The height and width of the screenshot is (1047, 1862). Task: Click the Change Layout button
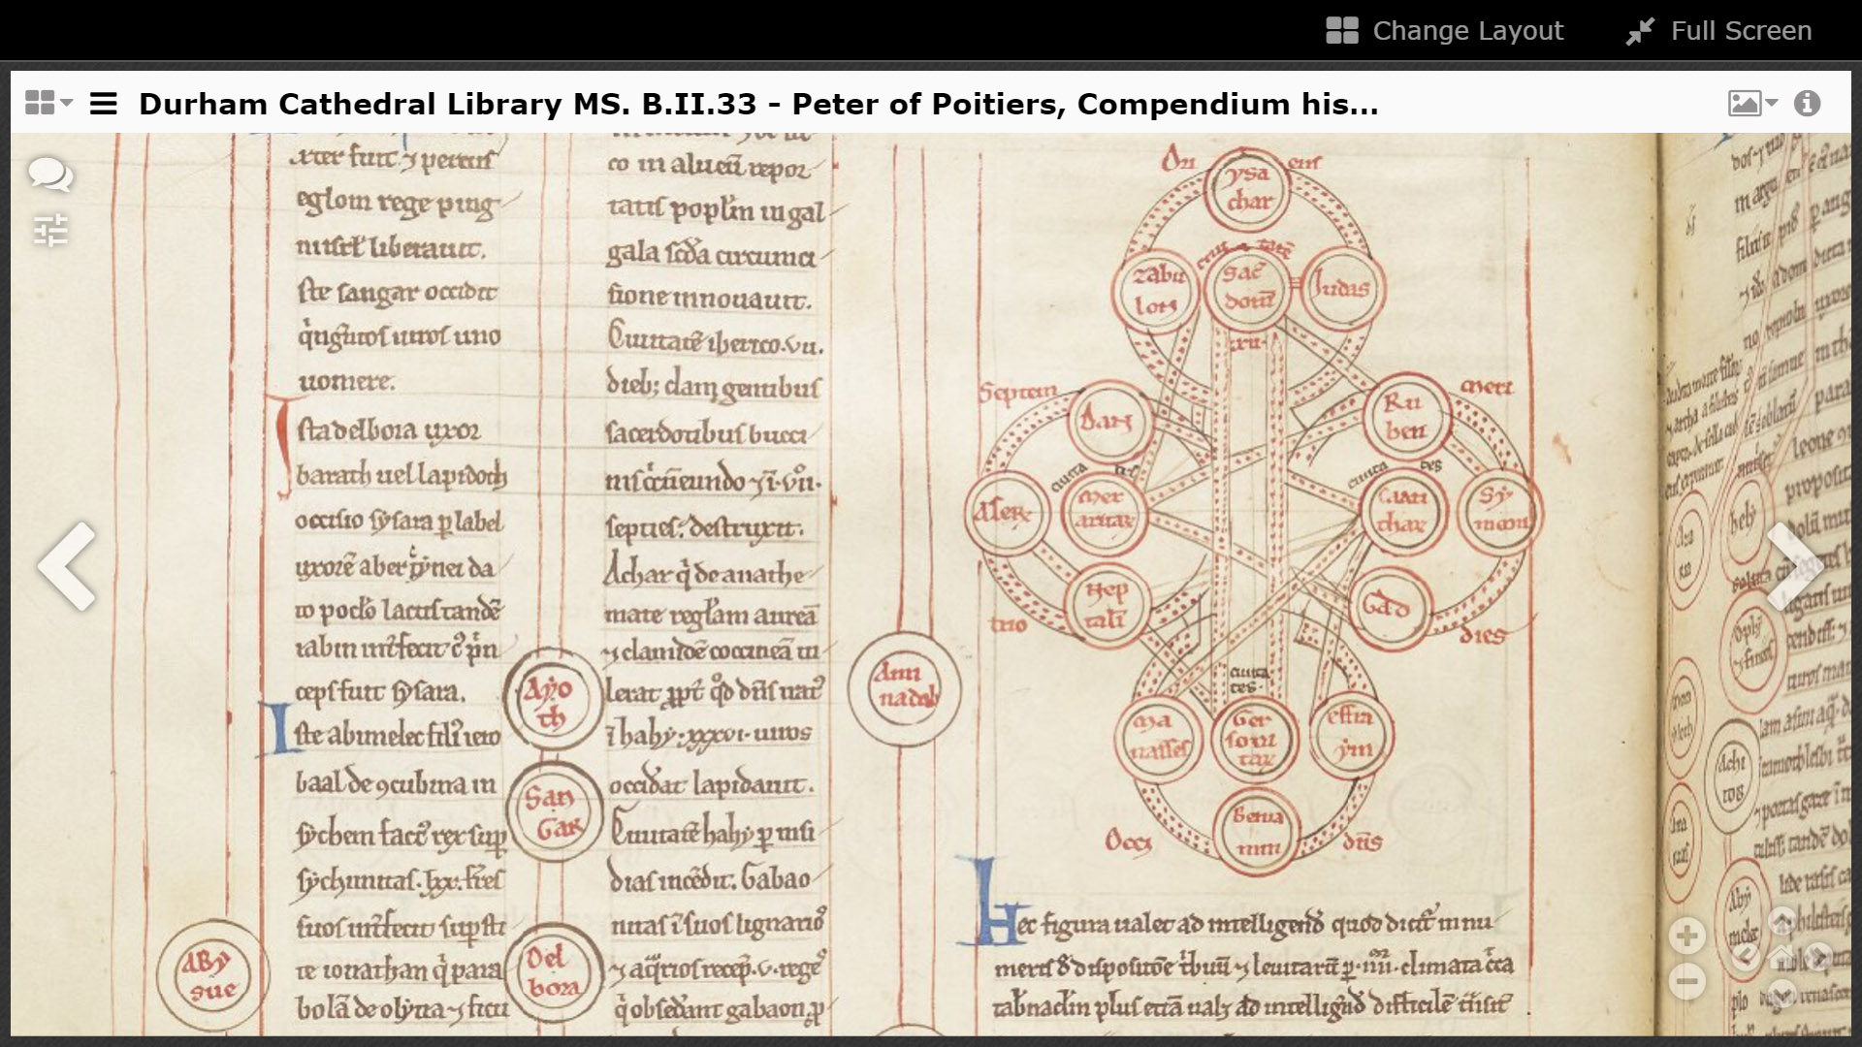pyautogui.click(x=1444, y=31)
